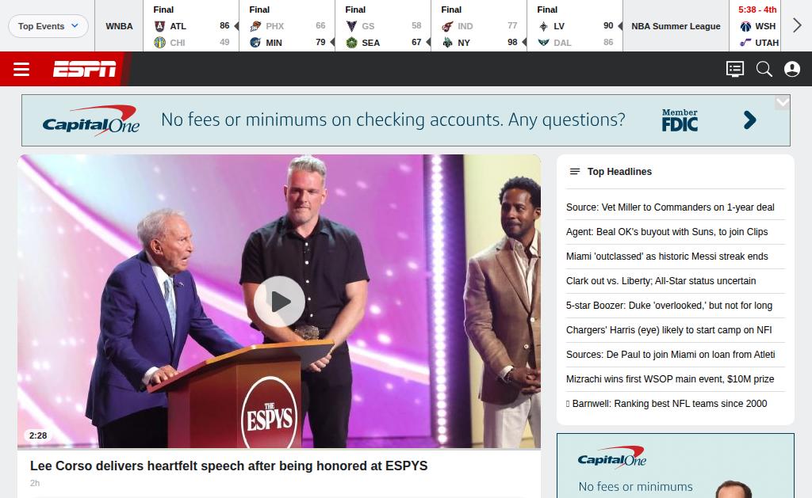Image resolution: width=812 pixels, height=498 pixels.
Task: Click the Golden State Valkyries logo
Action: 351,26
